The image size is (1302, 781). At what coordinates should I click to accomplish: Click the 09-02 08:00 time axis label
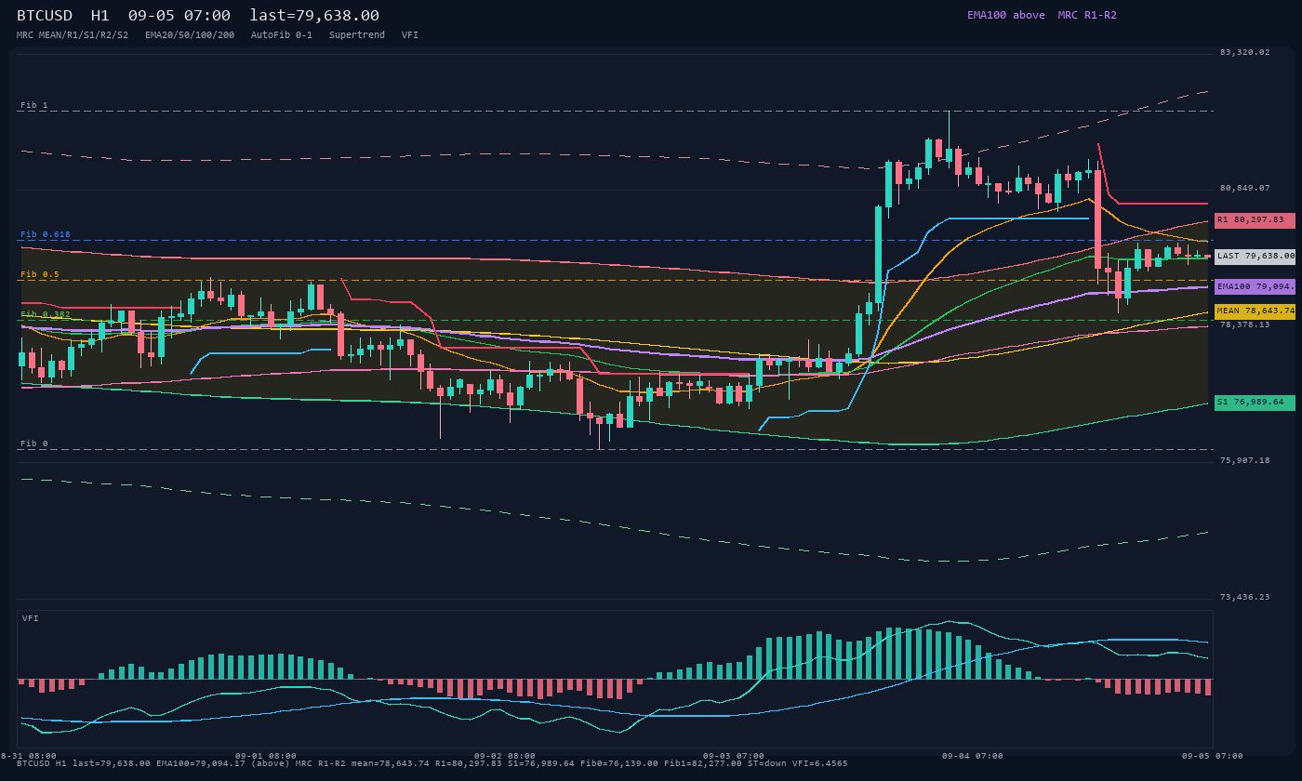(505, 756)
